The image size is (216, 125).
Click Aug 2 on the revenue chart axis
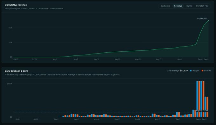[x=55, y=59]
